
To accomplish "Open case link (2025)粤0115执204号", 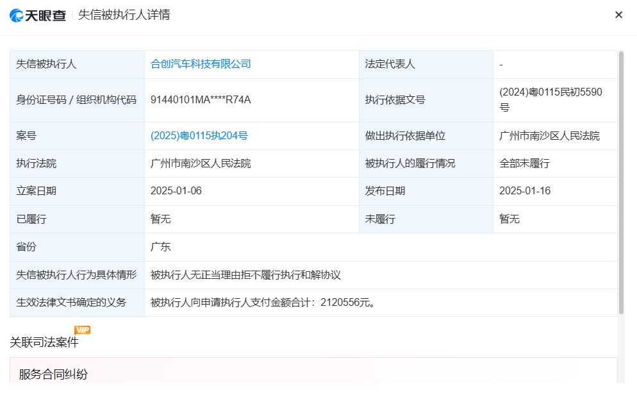I will 199,136.
